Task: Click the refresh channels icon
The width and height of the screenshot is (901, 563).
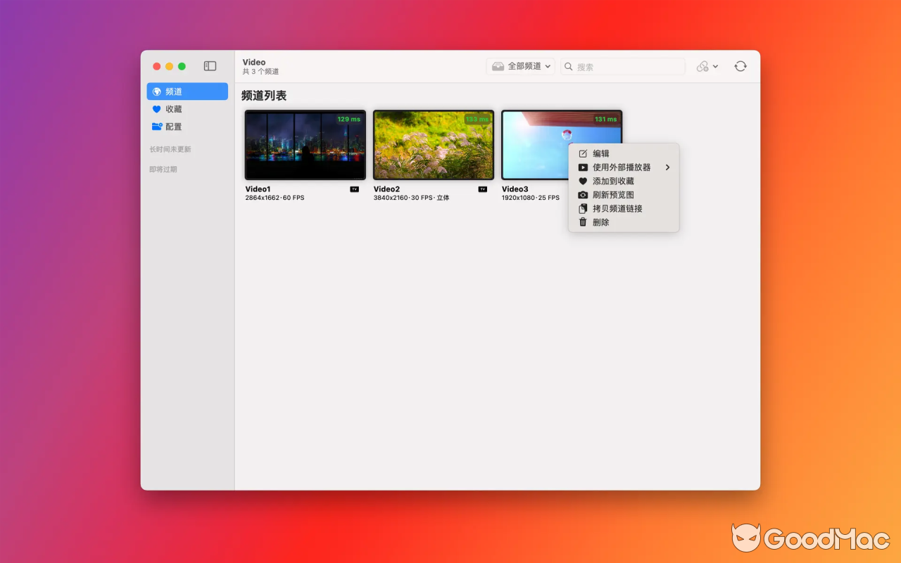Action: tap(740, 65)
